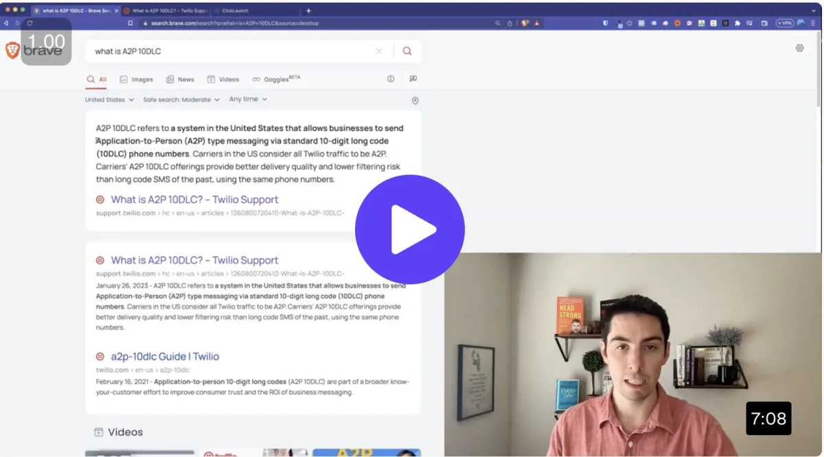The height and width of the screenshot is (457, 824).
Task: Select the All results tab
Action: (97, 80)
